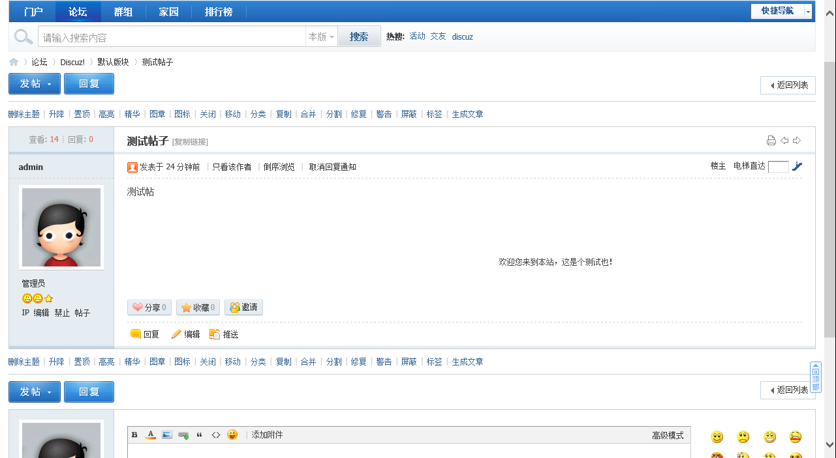The image size is (836, 458).
Task: Click 精华 in the upper moderation bar
Action: pos(132,114)
